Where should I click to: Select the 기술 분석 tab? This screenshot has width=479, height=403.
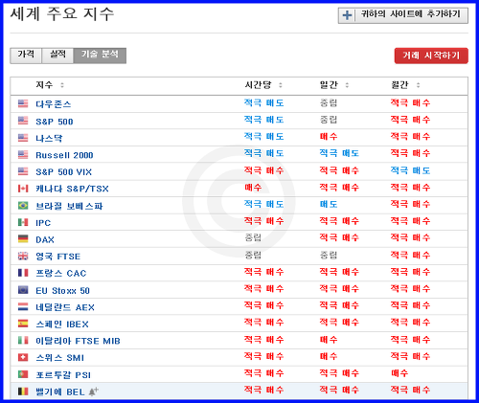[x=100, y=56]
